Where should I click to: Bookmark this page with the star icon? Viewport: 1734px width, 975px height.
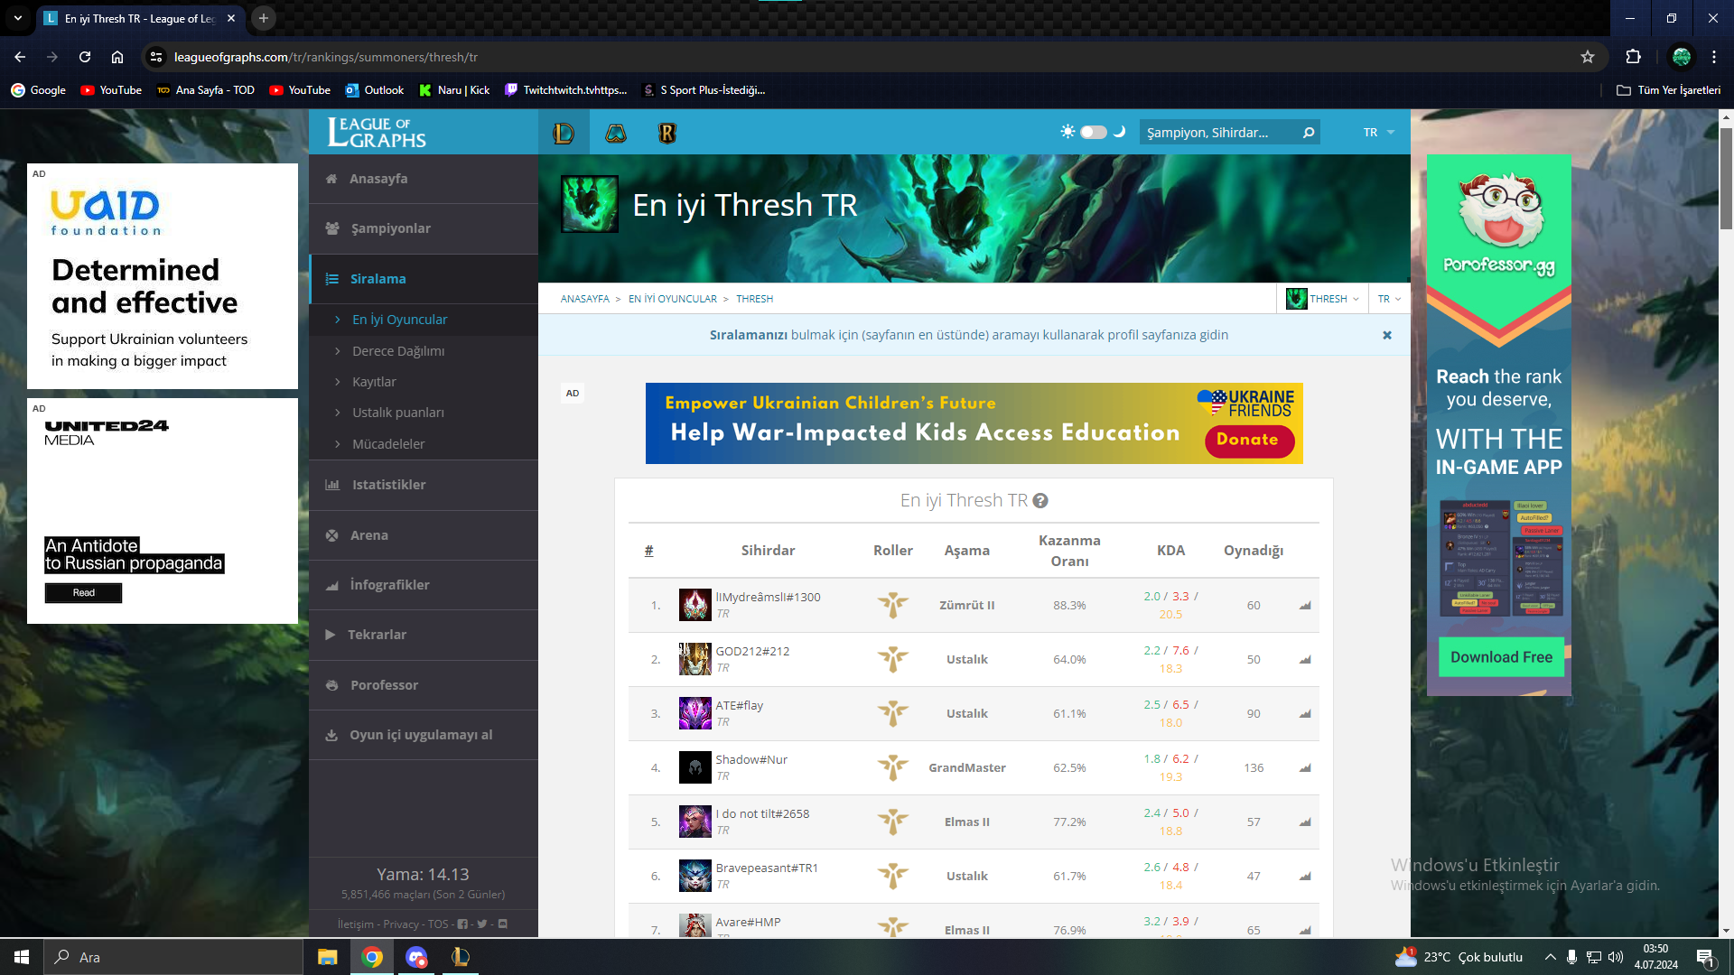(1588, 57)
